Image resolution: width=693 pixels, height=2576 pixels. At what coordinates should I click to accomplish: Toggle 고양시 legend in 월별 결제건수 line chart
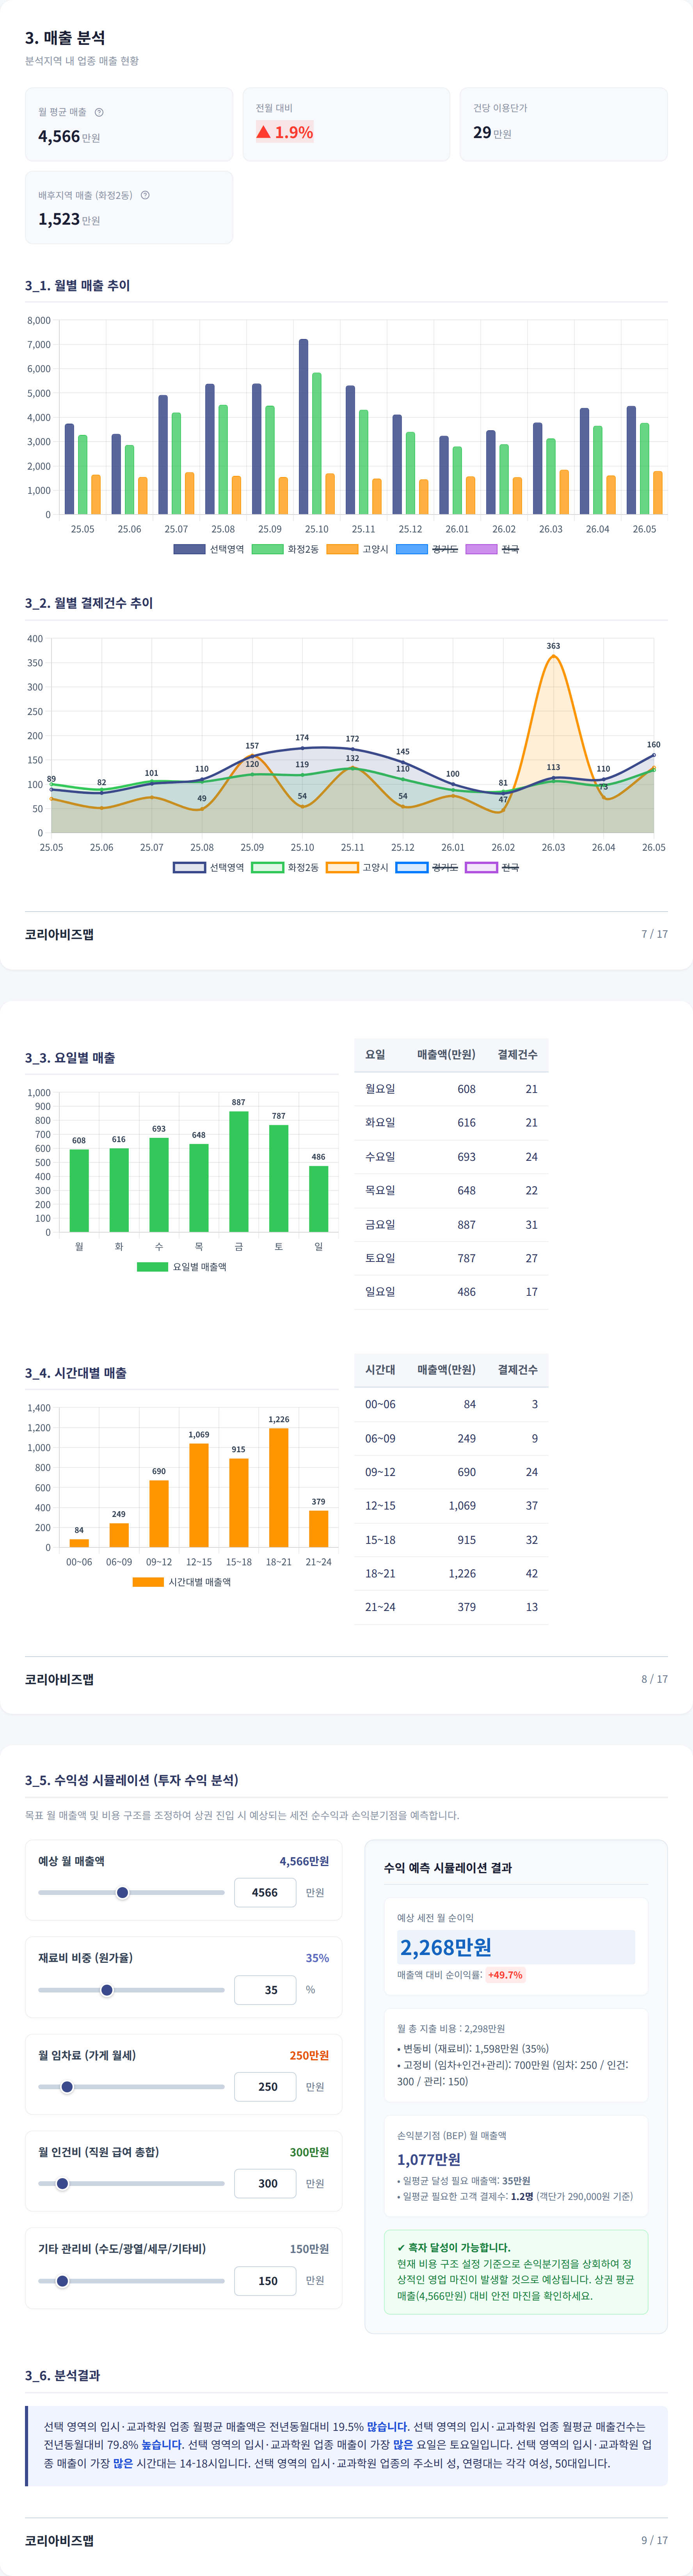357,867
